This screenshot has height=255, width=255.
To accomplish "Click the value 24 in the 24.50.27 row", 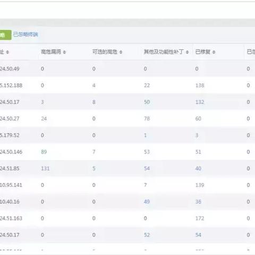I will 44,118.
